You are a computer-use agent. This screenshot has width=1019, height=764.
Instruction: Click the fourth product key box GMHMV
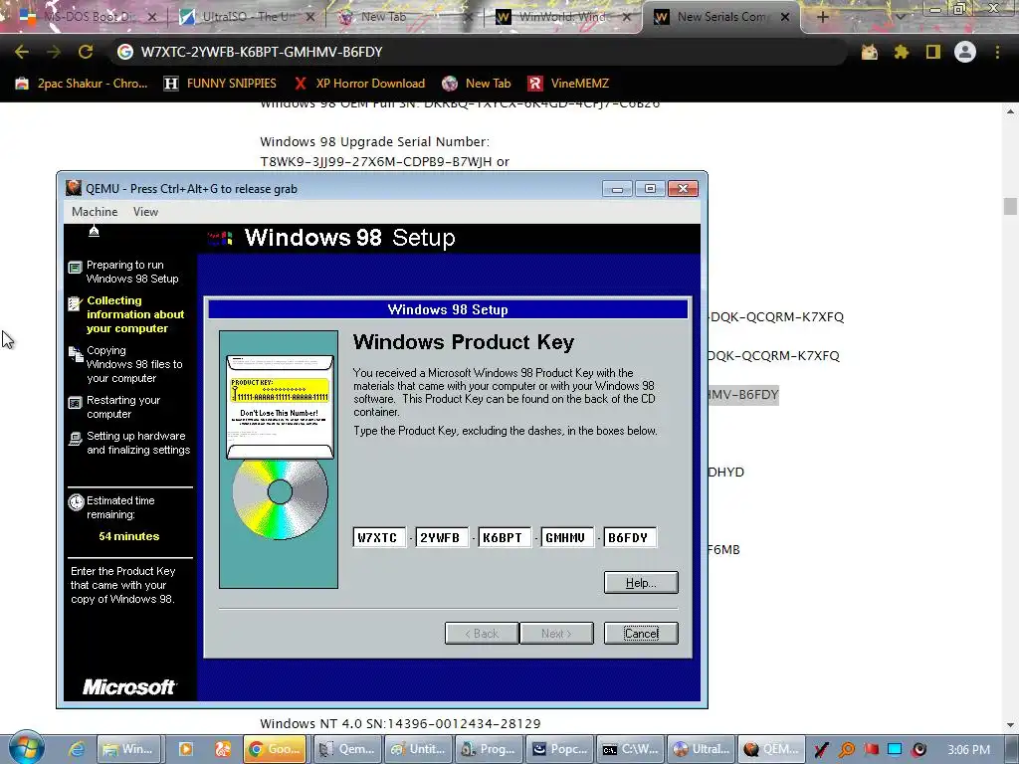[567, 538]
